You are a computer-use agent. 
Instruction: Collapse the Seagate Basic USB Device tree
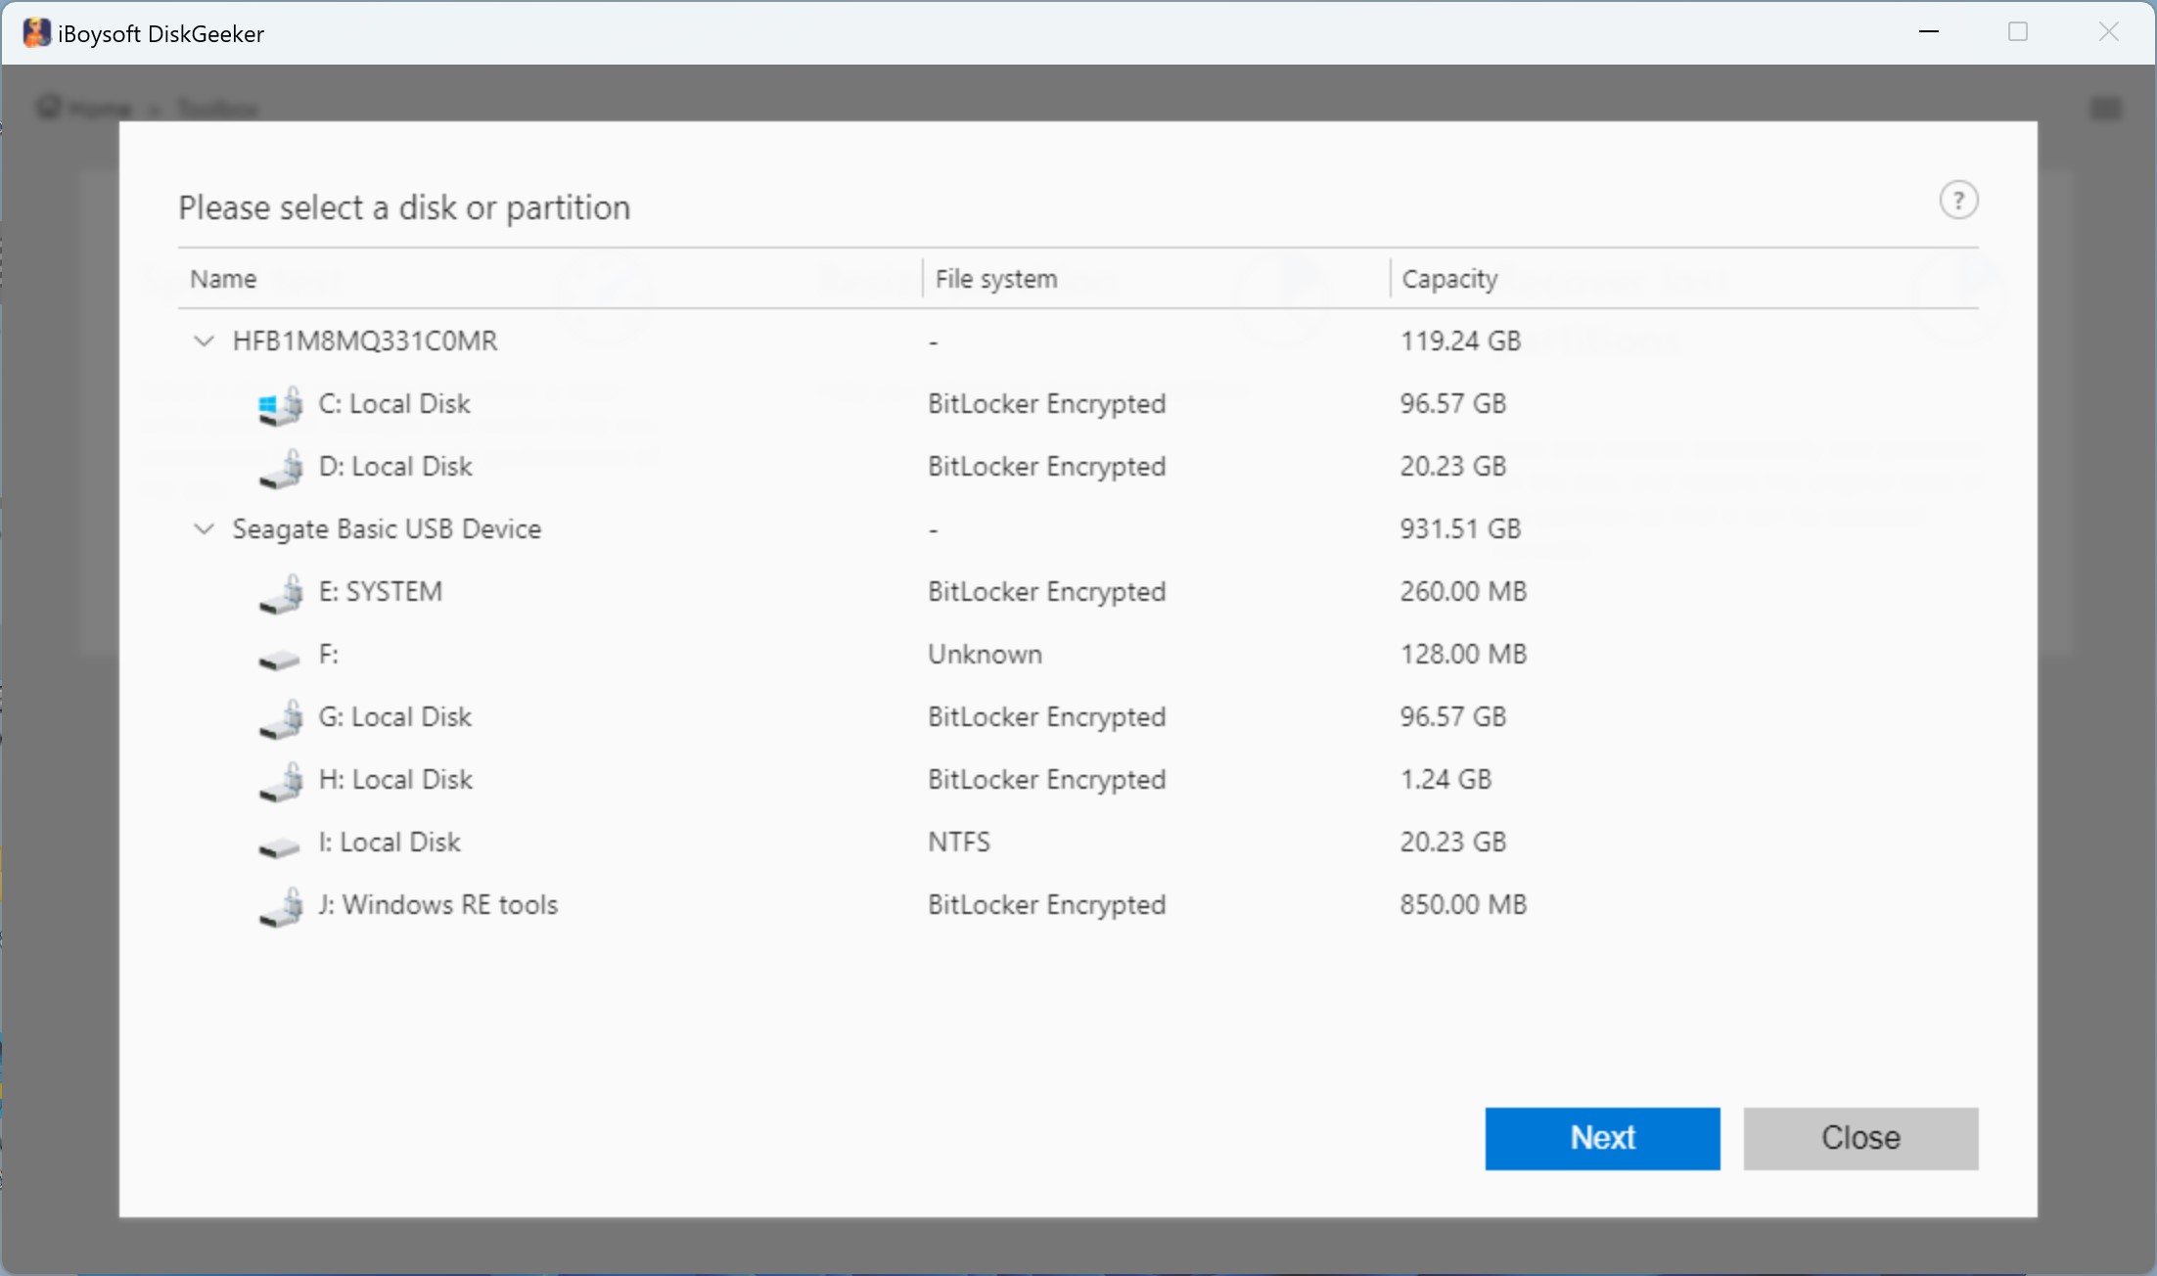coord(204,529)
